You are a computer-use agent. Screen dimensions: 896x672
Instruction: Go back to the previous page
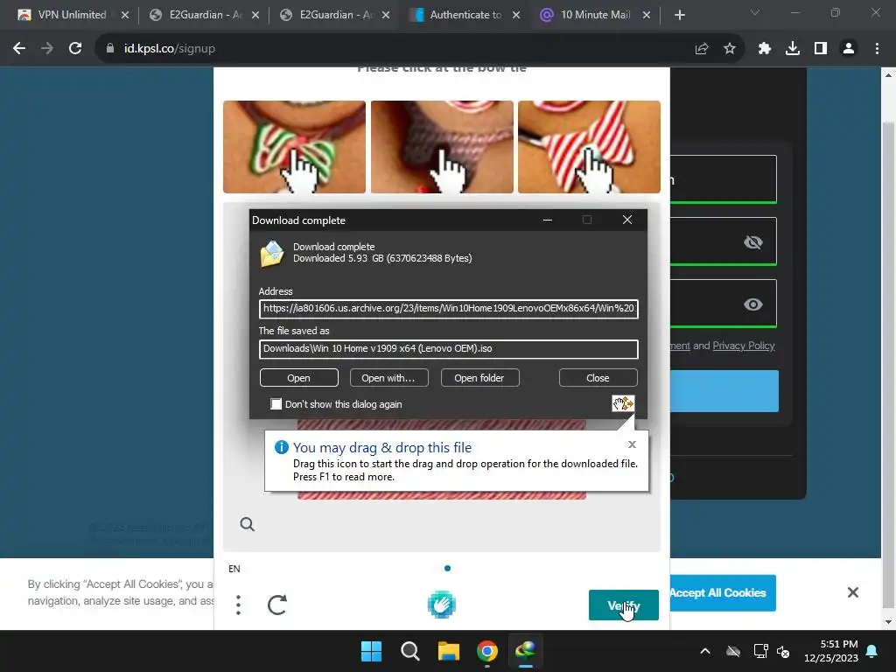[x=19, y=49]
